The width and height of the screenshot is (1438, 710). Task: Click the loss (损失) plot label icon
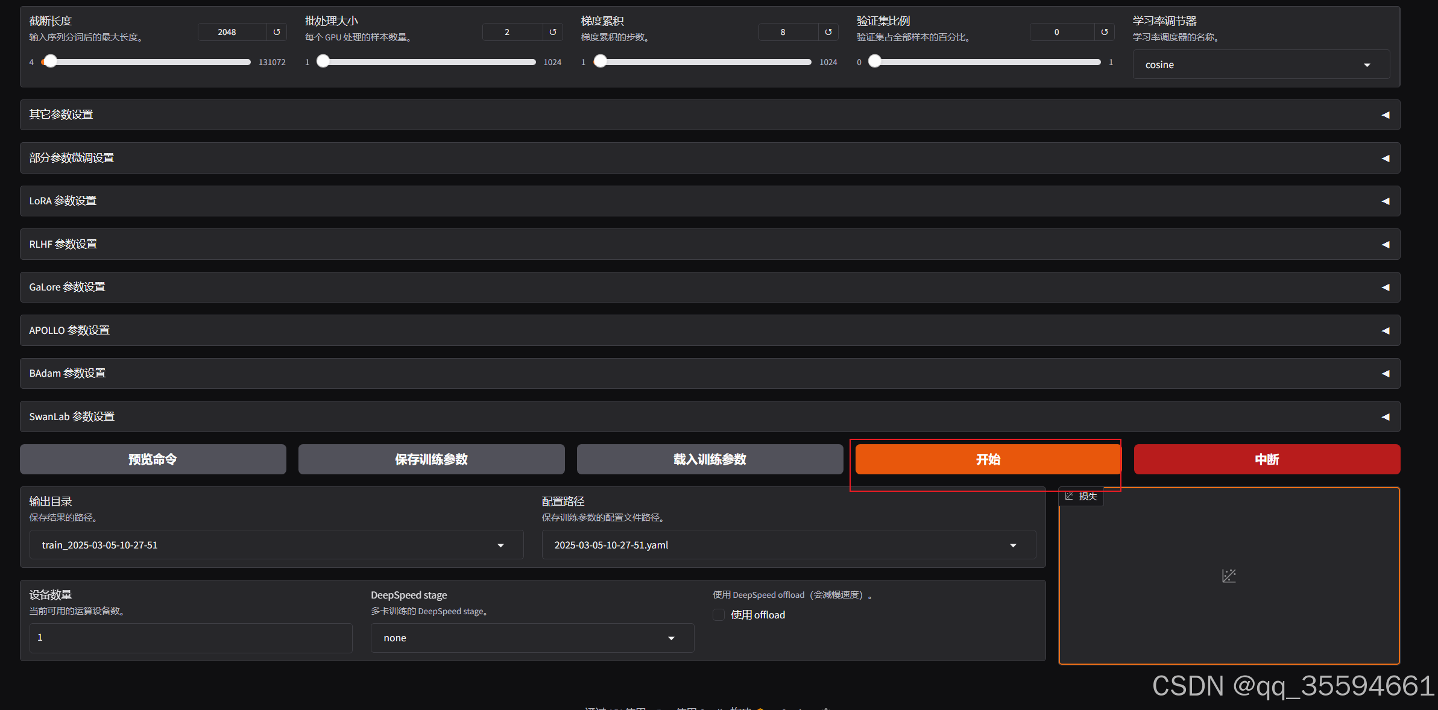click(x=1069, y=496)
